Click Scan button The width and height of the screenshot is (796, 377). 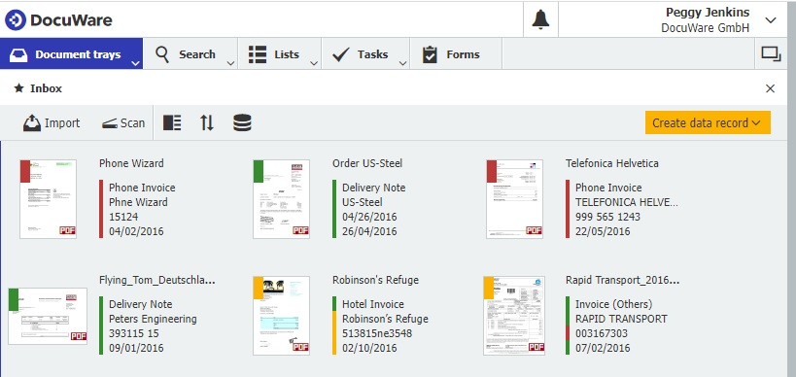123,122
